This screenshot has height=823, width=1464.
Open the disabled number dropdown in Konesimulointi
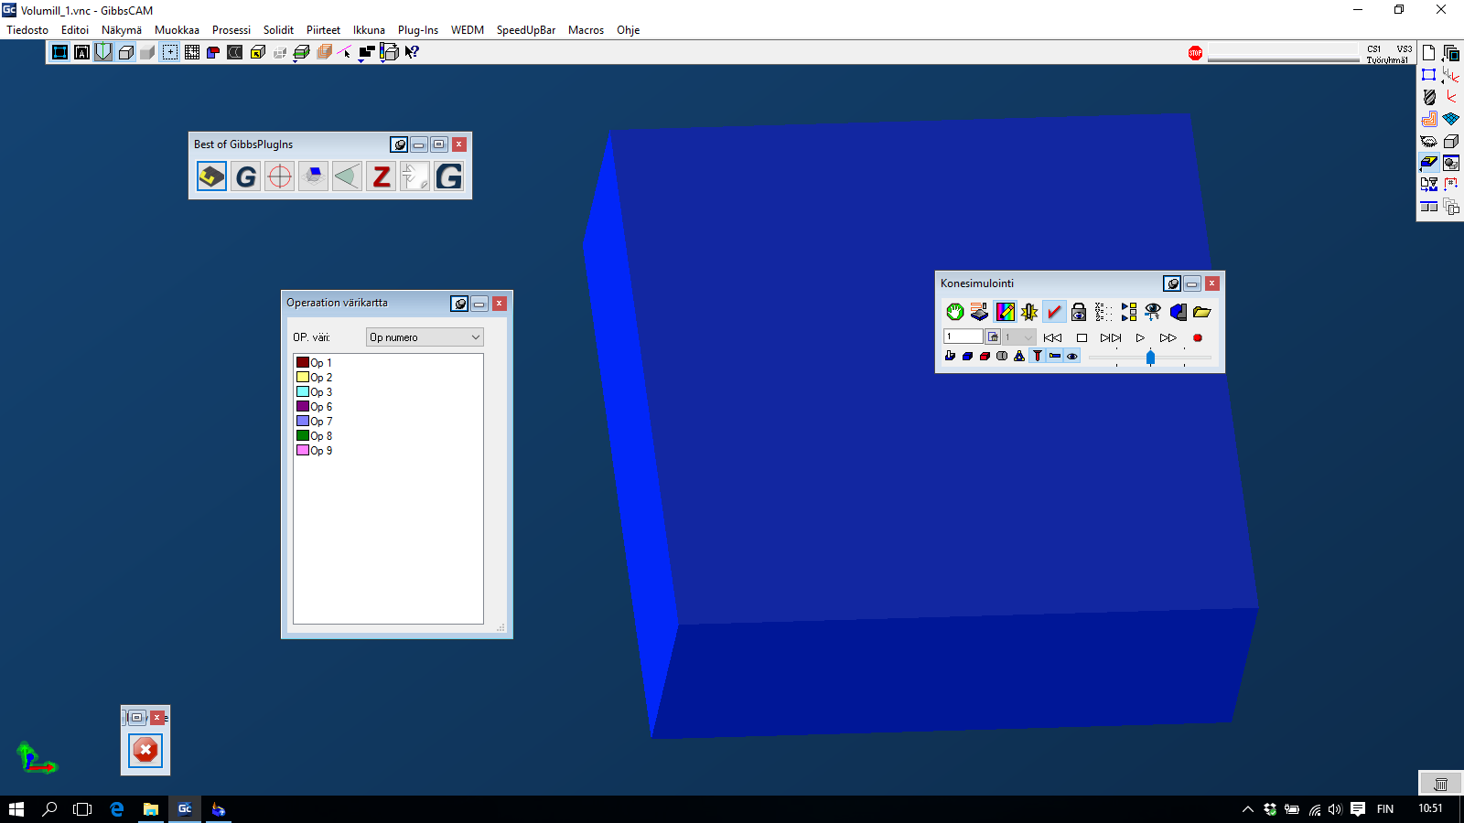(x=1019, y=337)
